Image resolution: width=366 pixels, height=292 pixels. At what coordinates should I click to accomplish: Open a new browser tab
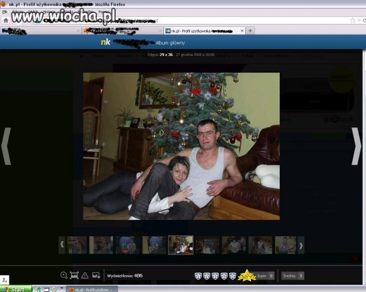(x=250, y=31)
